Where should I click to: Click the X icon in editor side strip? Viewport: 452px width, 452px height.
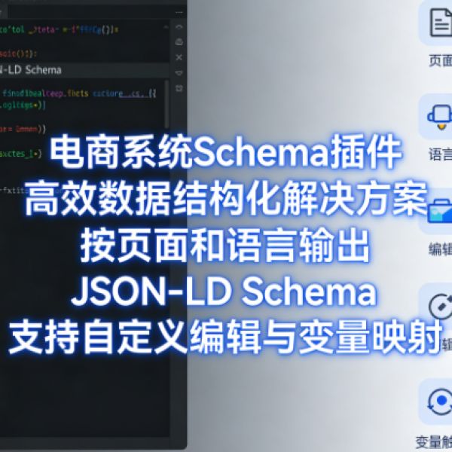click(x=179, y=57)
